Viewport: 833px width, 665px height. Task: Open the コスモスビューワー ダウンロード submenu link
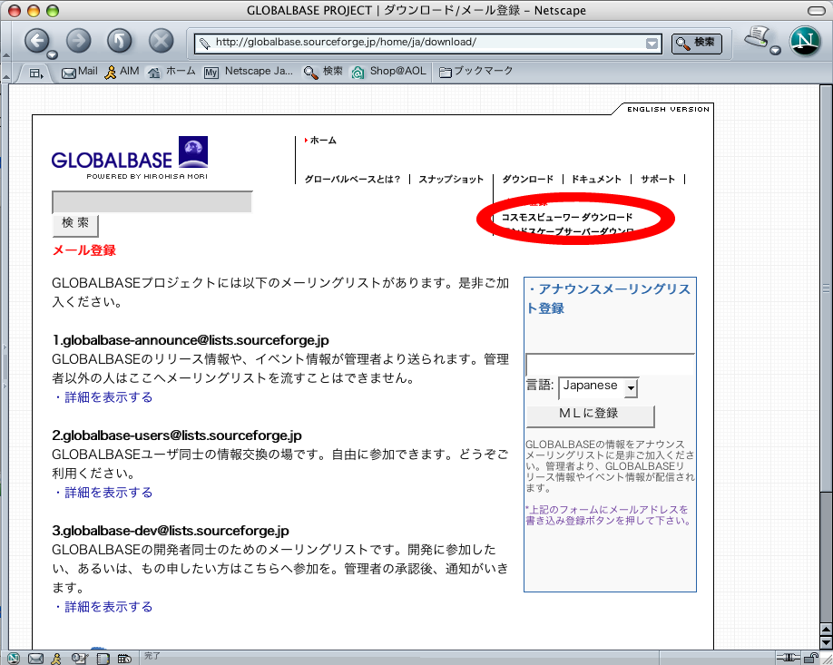pos(567,217)
